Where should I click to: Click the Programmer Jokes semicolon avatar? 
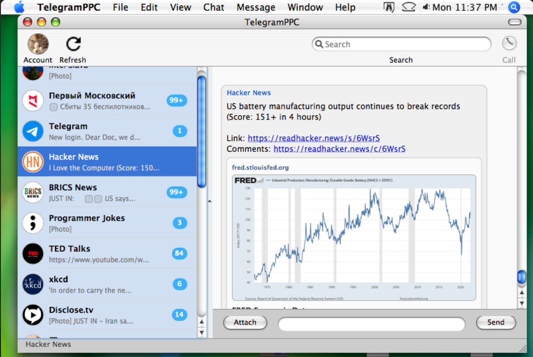(33, 223)
